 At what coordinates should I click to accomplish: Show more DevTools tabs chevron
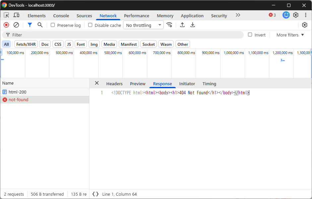pos(238,15)
